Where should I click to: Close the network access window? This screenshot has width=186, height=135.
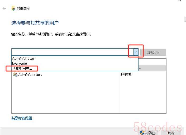pos(180,1)
